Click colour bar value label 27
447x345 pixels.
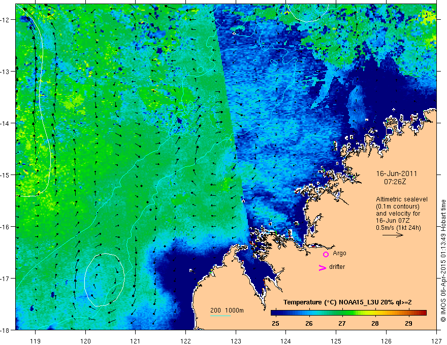342,323
